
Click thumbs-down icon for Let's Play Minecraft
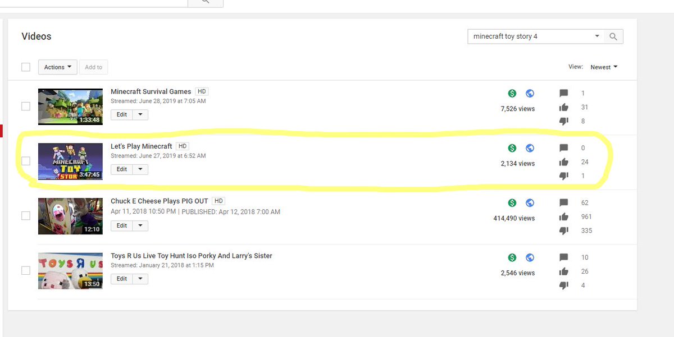click(564, 176)
